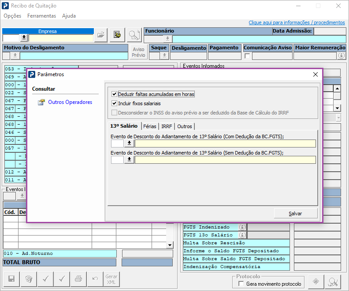Click the printer icon in bottom toolbar

pyautogui.click(x=78, y=278)
